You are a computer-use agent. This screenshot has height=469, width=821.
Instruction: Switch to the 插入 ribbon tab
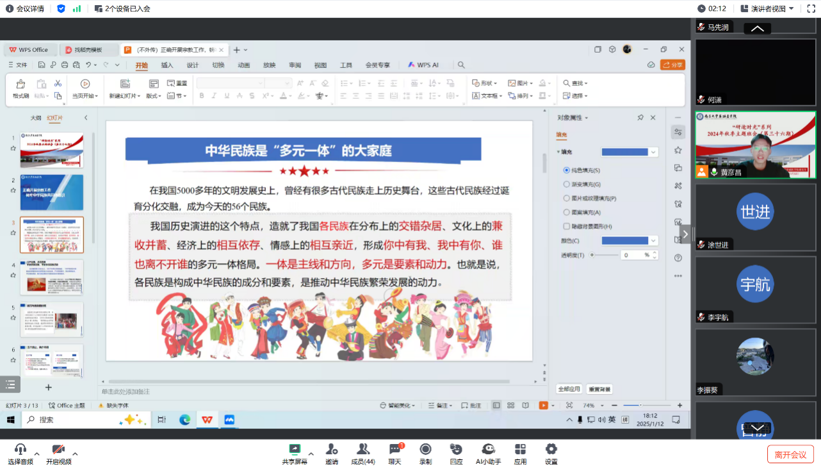pos(167,65)
